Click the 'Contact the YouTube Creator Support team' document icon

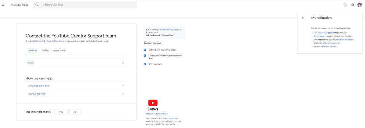[x=145, y=56]
